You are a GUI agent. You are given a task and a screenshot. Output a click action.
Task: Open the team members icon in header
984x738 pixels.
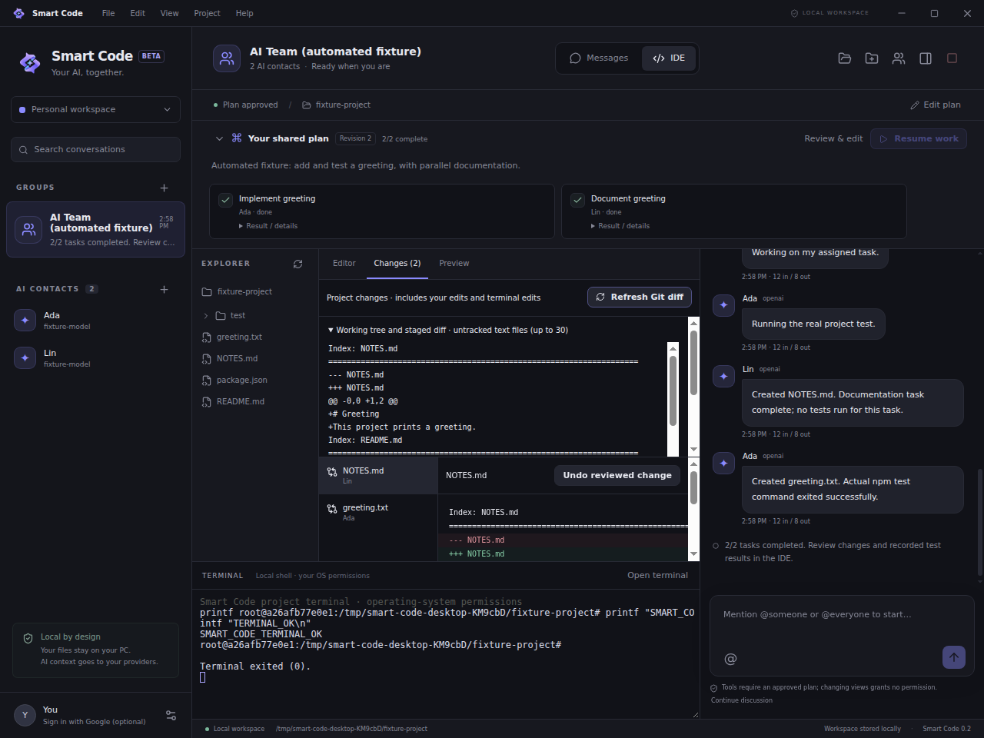[x=899, y=58]
